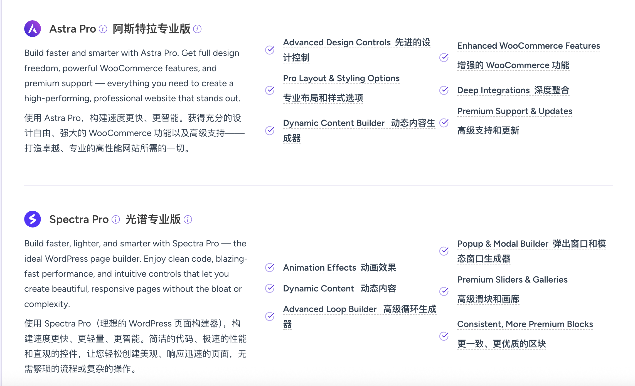Click the Astra Pro heading

[73, 29]
